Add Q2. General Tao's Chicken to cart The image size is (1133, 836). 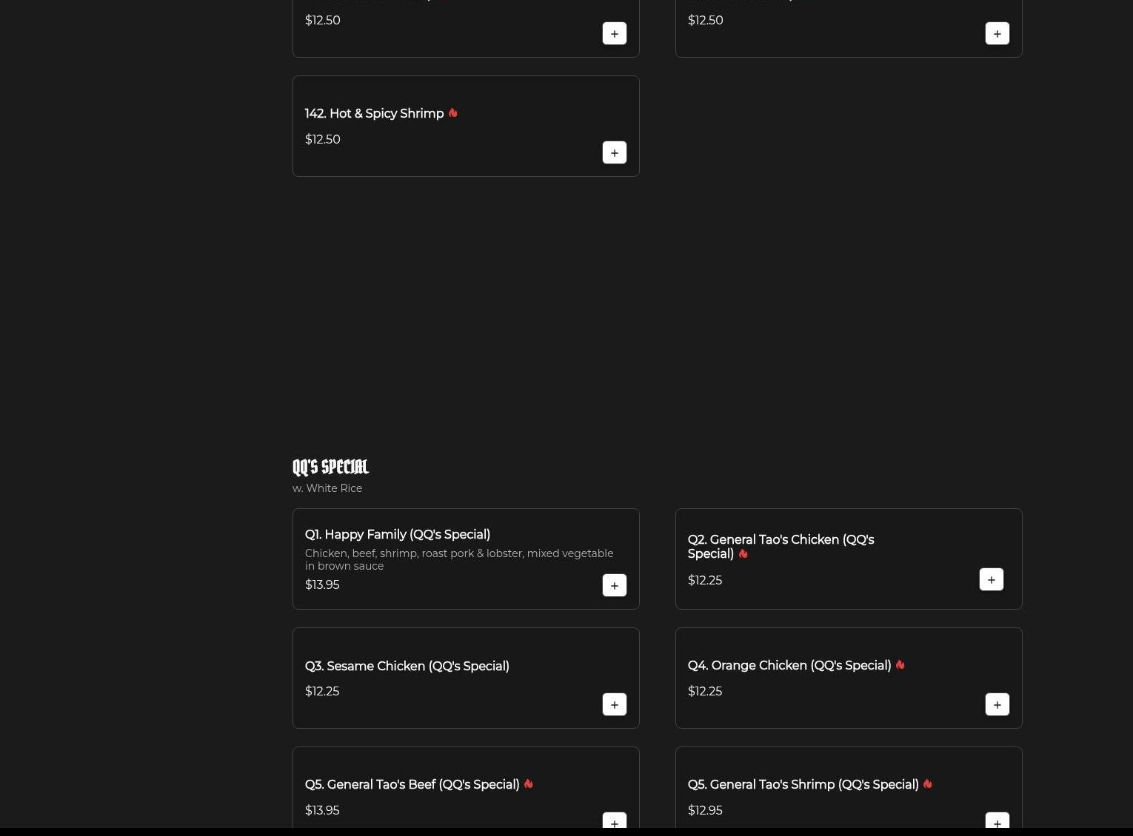click(992, 579)
